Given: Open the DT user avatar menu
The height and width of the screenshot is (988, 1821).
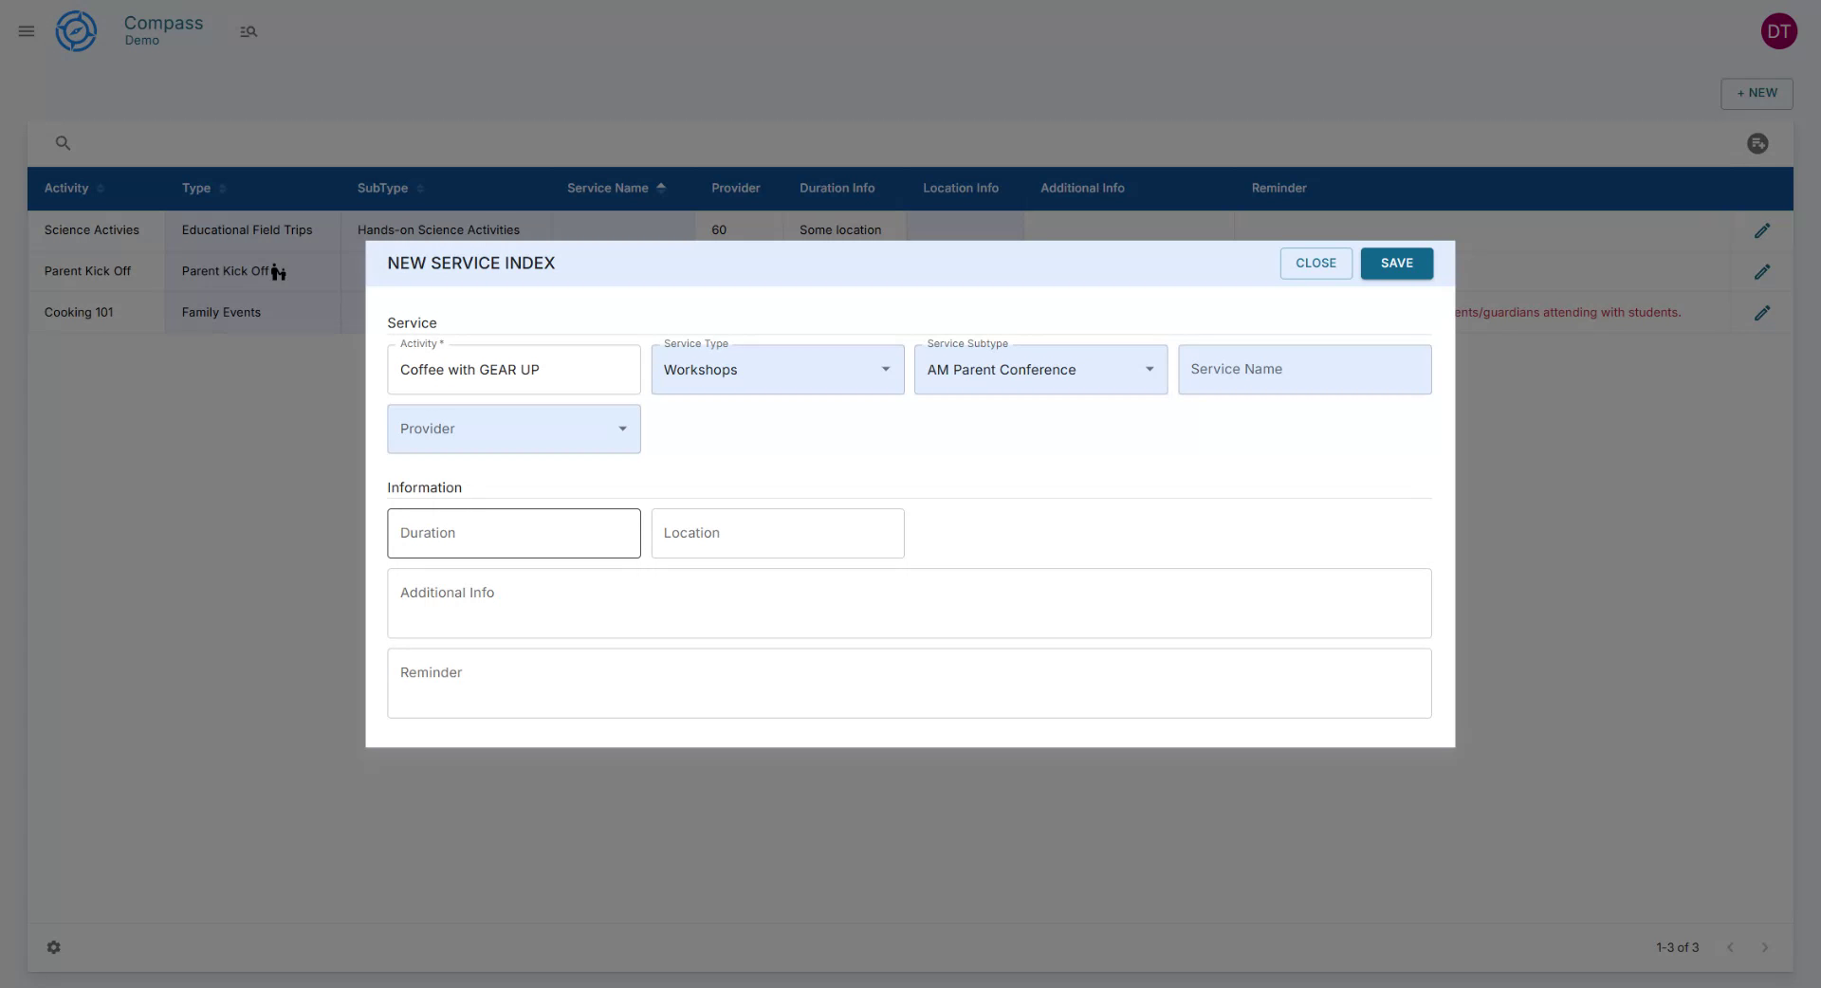Looking at the screenshot, I should 1780,30.
